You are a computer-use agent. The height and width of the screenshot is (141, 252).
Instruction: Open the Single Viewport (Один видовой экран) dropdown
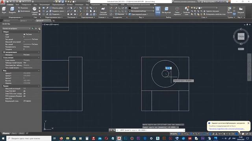tap(139, 14)
